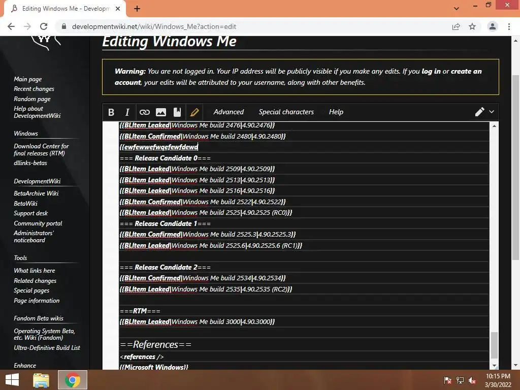
Task: Open the editor switch pencil icon
Action: coord(479,112)
